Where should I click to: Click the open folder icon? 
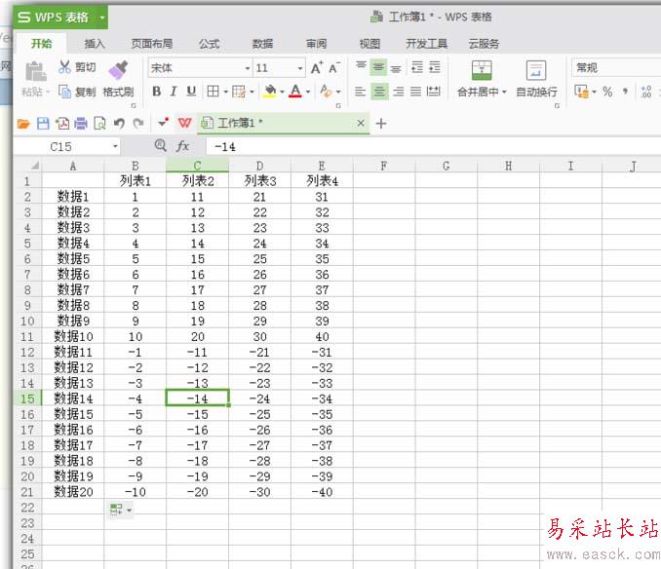(23, 124)
